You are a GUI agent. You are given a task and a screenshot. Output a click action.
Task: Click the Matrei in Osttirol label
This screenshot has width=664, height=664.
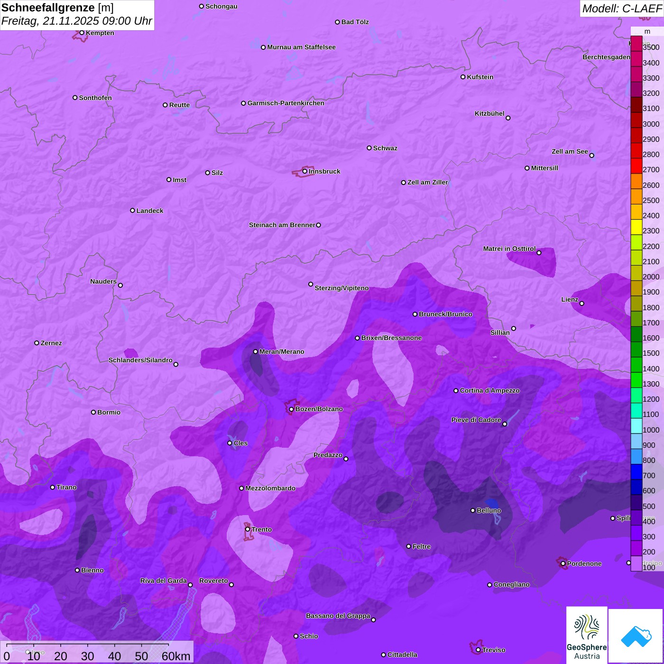coord(509,249)
